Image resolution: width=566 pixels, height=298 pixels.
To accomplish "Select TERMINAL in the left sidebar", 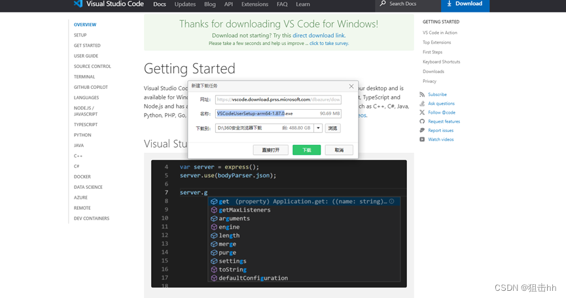I will coord(84,76).
